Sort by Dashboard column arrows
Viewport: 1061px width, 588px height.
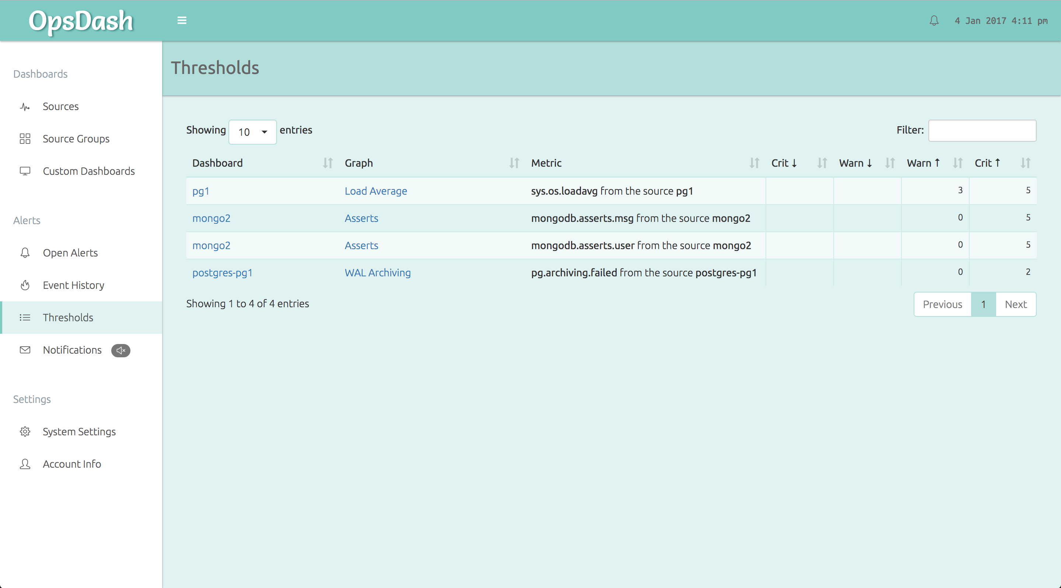tap(328, 163)
